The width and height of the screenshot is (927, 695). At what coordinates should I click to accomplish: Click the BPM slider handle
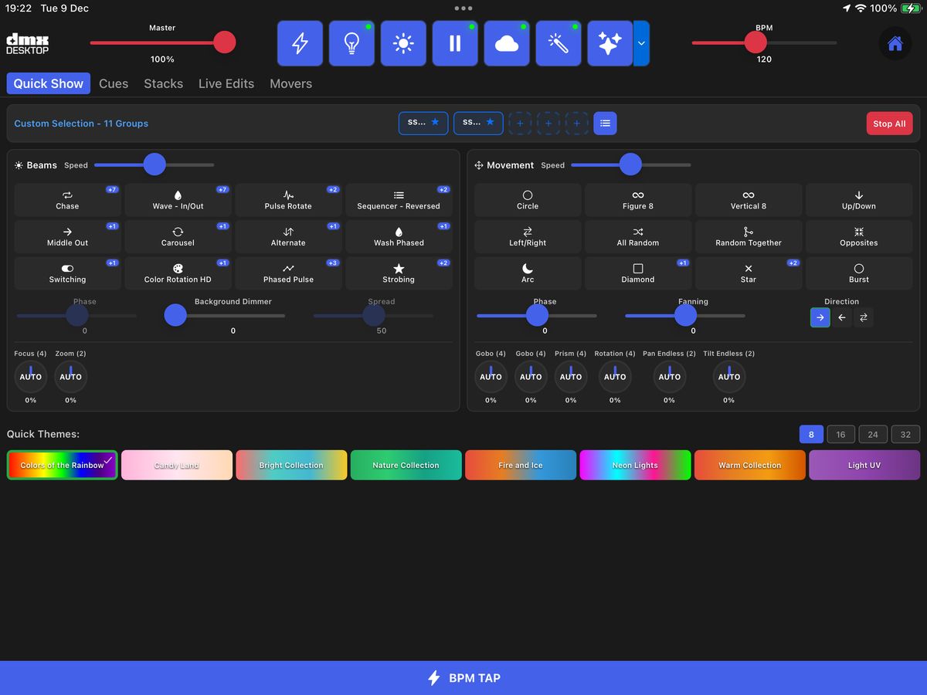pos(756,42)
